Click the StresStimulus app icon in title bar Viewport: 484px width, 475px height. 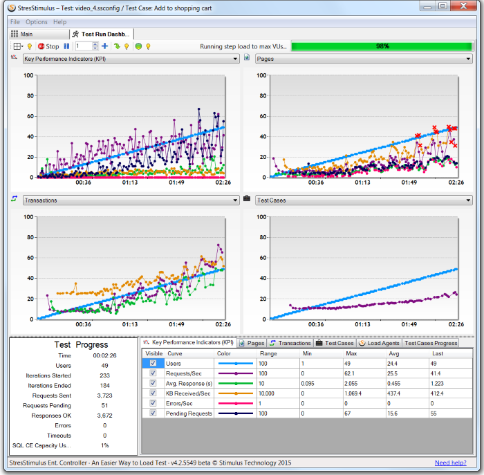(x=12, y=8)
